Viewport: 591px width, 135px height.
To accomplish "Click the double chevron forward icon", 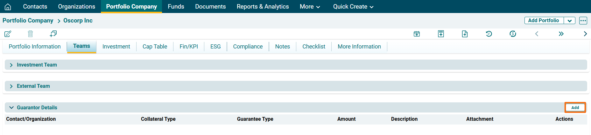I will [x=561, y=34].
